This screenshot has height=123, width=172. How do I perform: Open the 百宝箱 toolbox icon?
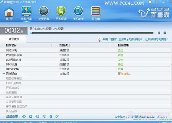(96, 13)
